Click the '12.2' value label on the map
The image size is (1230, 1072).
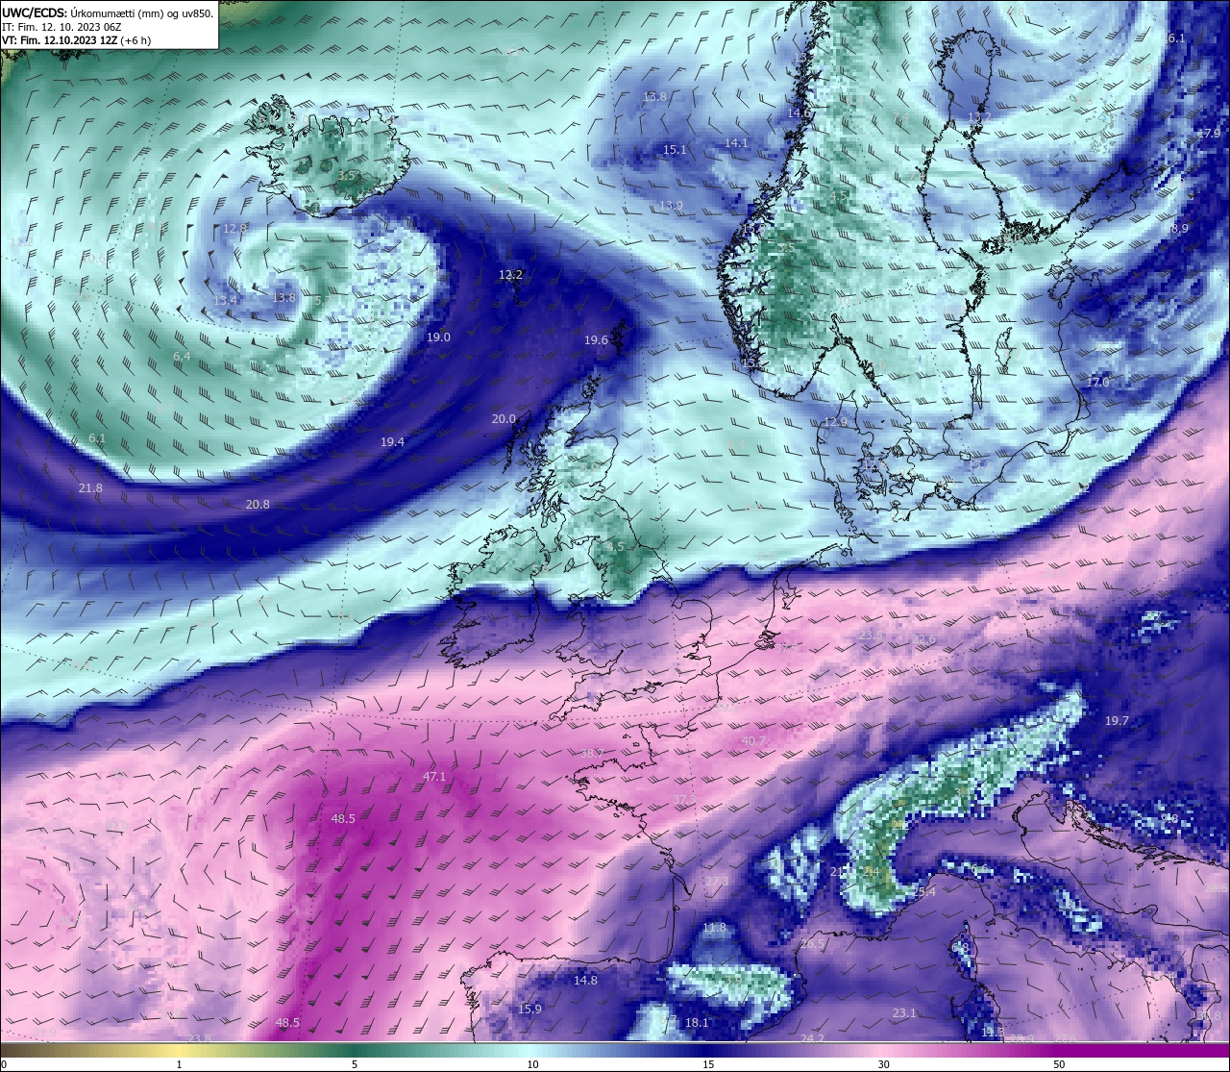[x=510, y=275]
